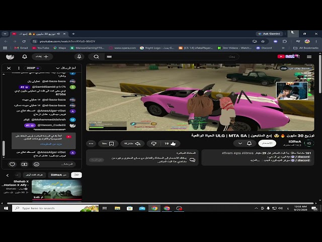Click Chrome forward navigation arrow
This screenshot has height=242, width=322.
click(15, 41)
